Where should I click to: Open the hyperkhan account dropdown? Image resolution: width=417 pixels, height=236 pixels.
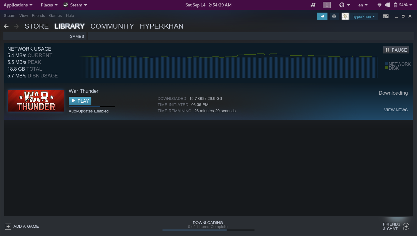[364, 17]
